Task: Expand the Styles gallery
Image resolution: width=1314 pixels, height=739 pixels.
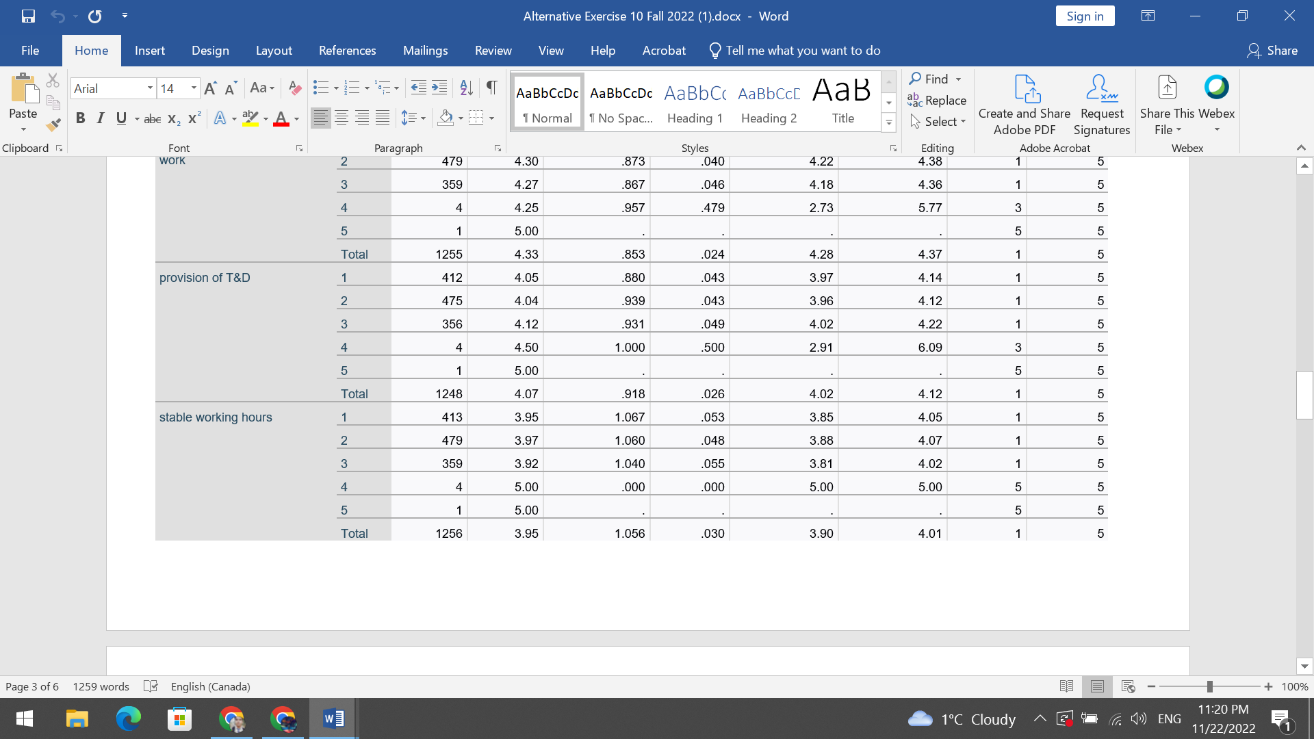Action: 888,123
